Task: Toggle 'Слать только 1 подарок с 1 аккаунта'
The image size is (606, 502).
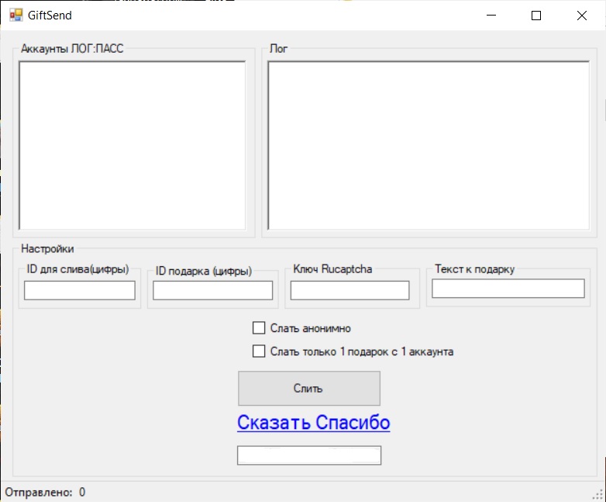Action: coord(260,351)
